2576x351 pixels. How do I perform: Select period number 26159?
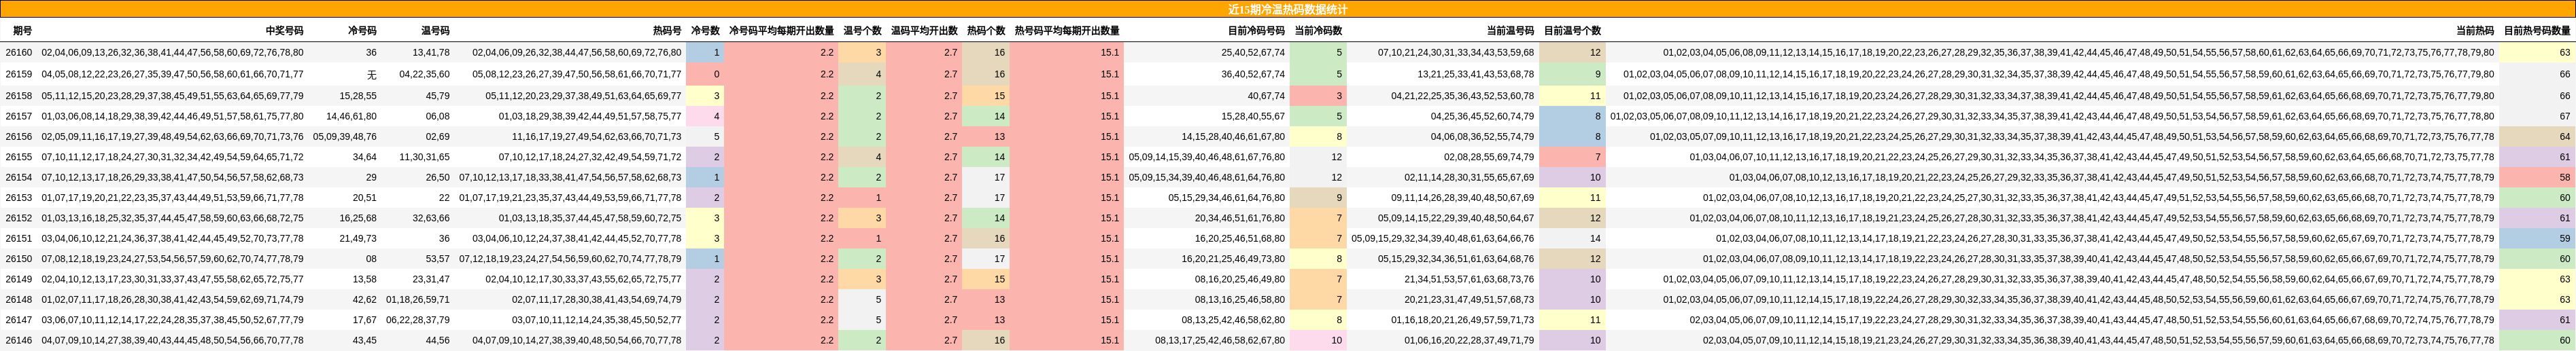point(19,74)
